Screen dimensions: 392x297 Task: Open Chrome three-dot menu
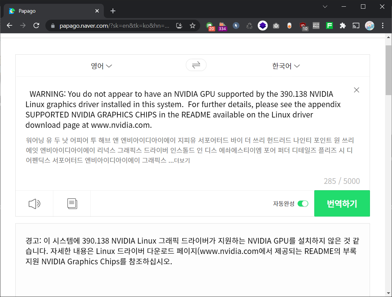pos(383,25)
